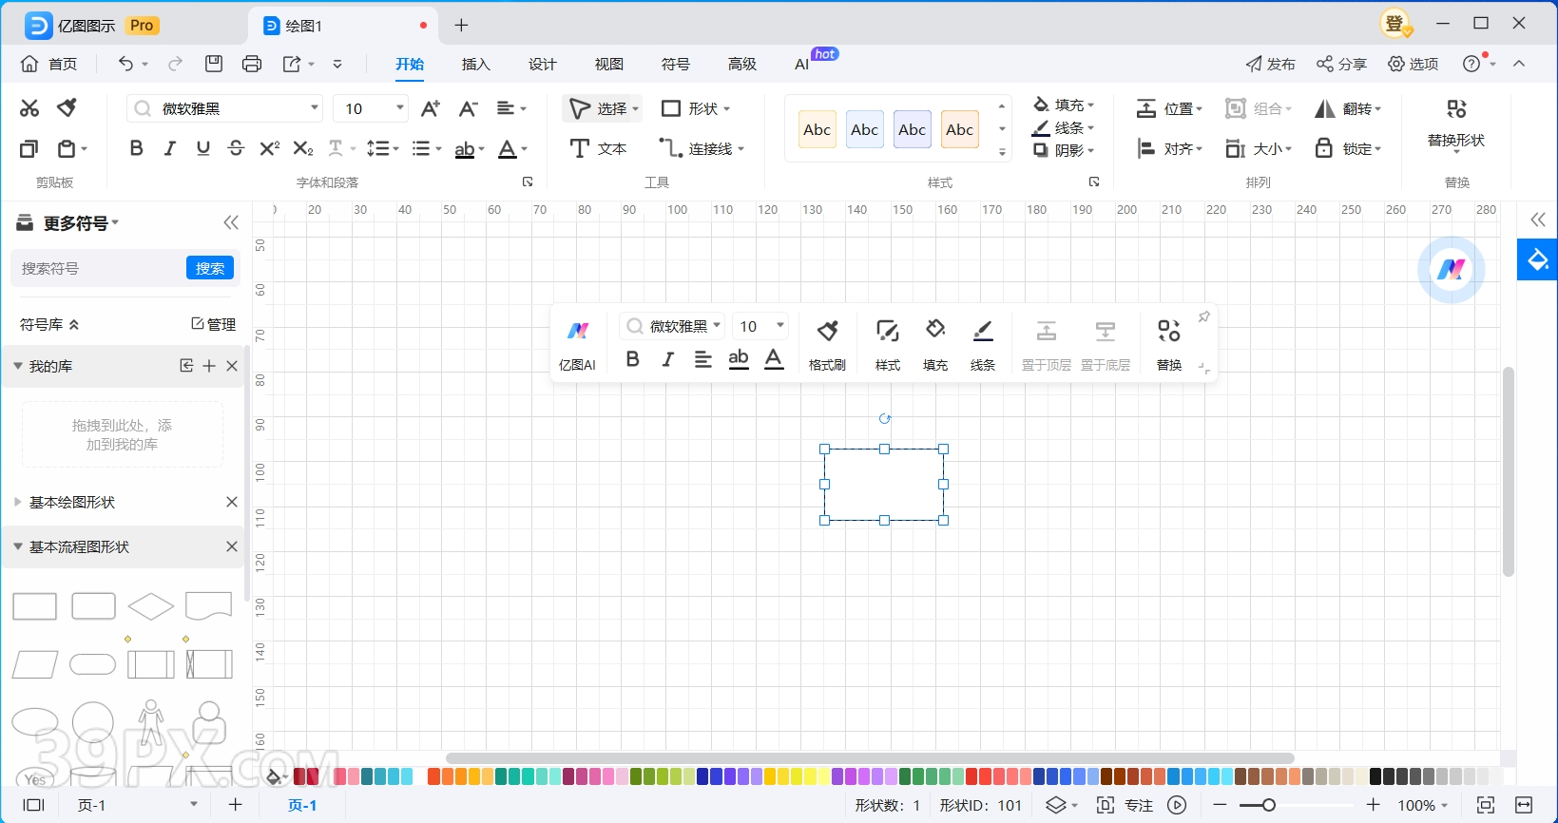Viewport: 1558px width, 823px height.
Task: Increase font size with A+ icon
Action: [x=431, y=108]
